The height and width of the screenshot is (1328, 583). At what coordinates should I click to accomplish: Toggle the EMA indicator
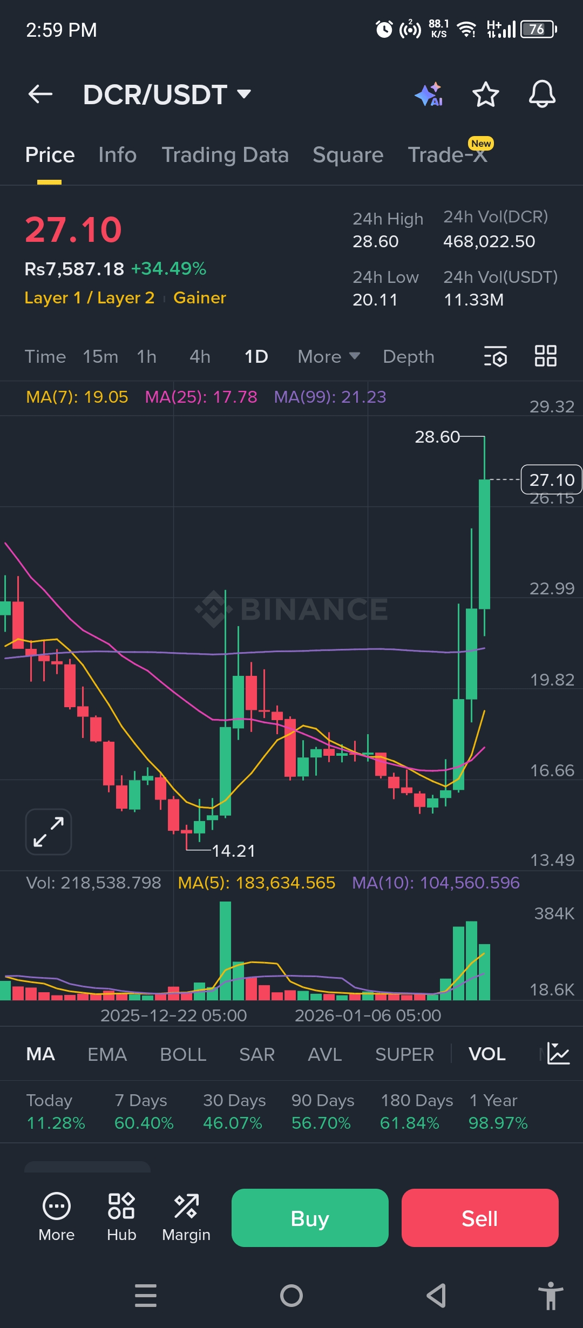107,1054
